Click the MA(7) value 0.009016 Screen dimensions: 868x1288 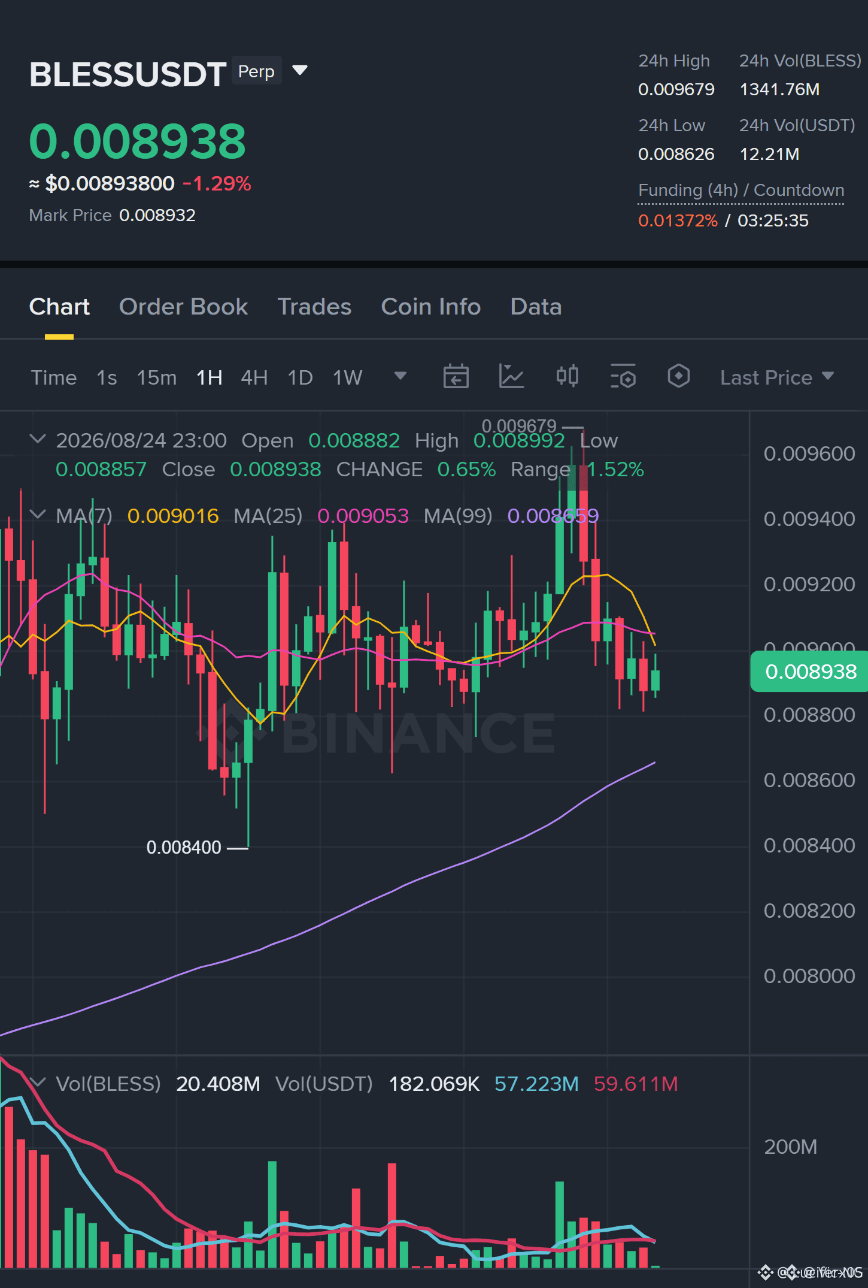[173, 516]
